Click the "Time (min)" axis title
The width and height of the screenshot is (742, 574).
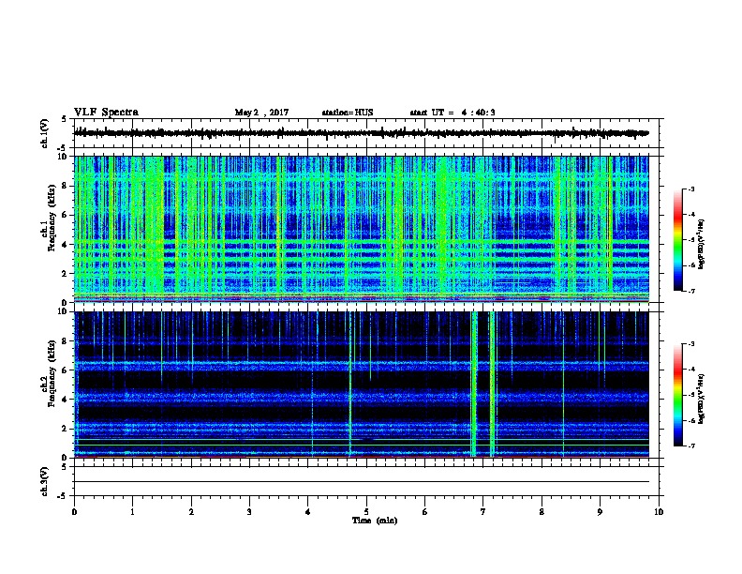375,521
